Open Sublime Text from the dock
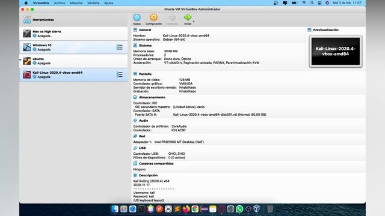This screenshot has height=216, width=385. 177,209
